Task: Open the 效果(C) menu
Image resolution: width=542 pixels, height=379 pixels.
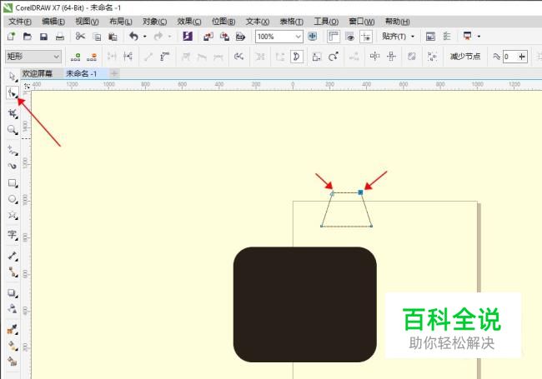Action: coord(189,22)
